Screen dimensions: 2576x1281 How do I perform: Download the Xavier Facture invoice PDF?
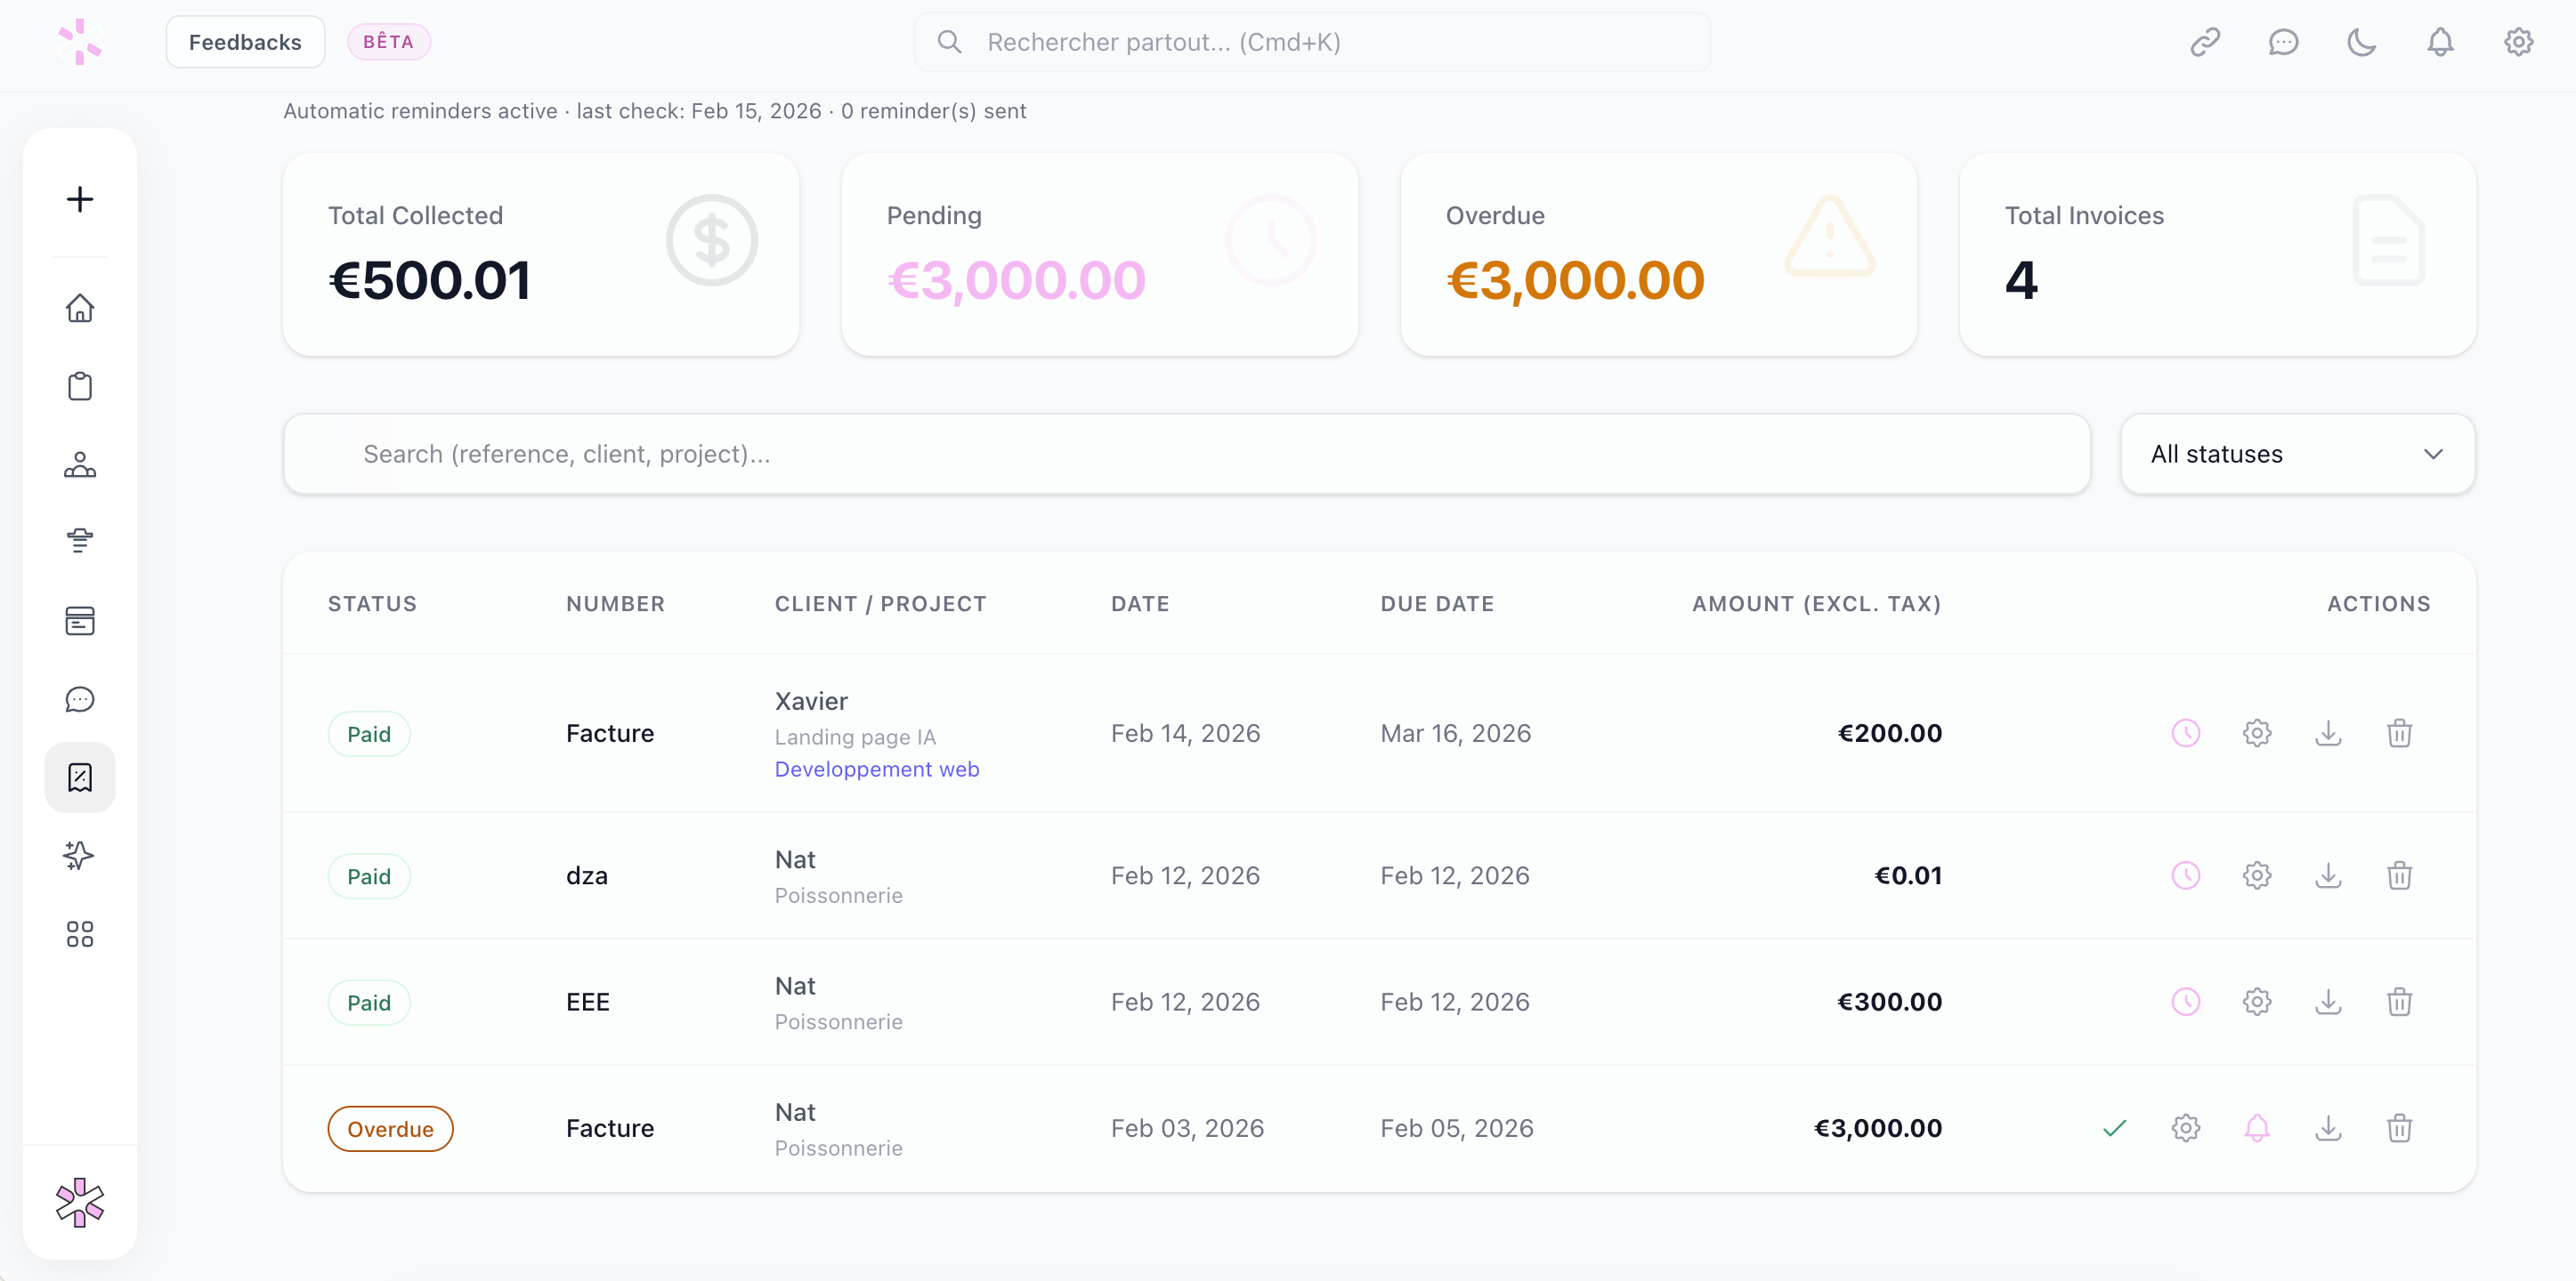point(2329,732)
